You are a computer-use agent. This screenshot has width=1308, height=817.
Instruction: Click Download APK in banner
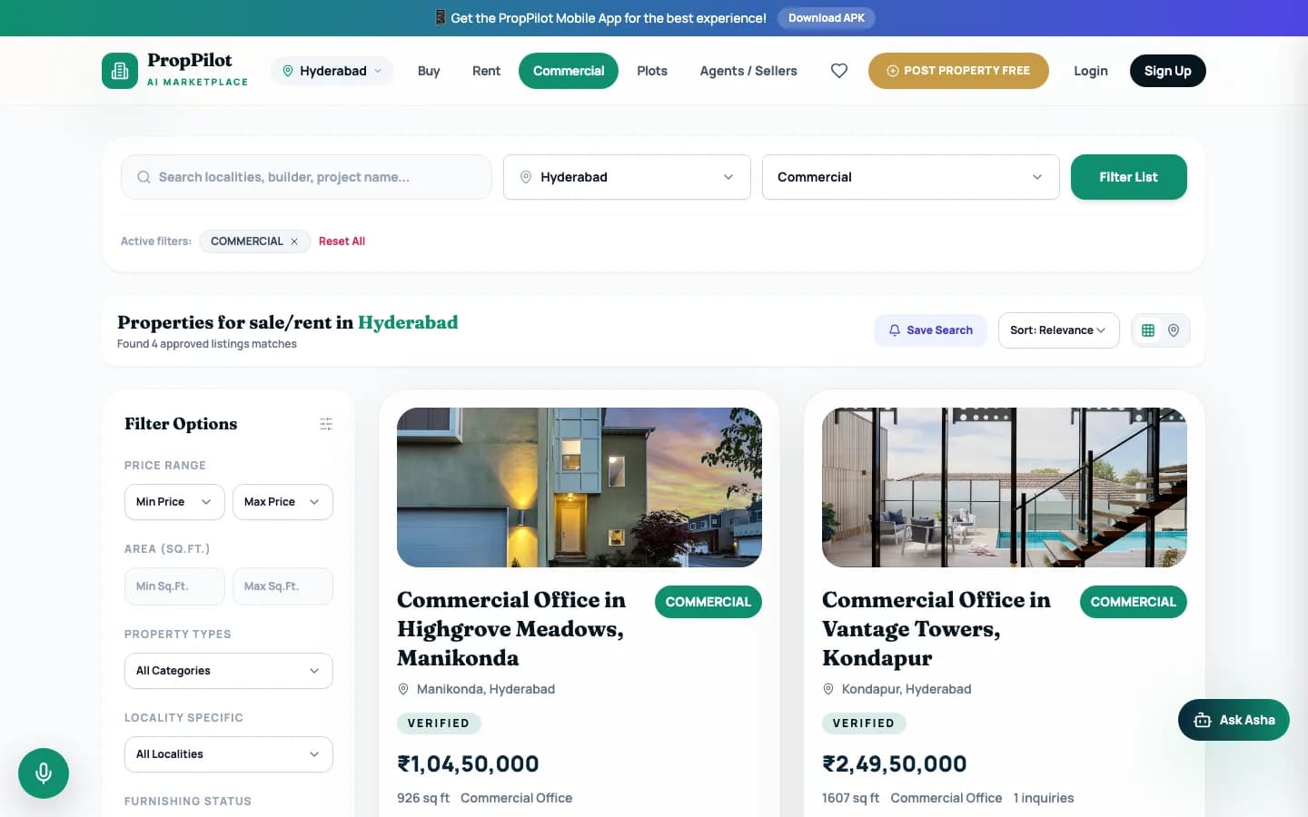tap(827, 18)
